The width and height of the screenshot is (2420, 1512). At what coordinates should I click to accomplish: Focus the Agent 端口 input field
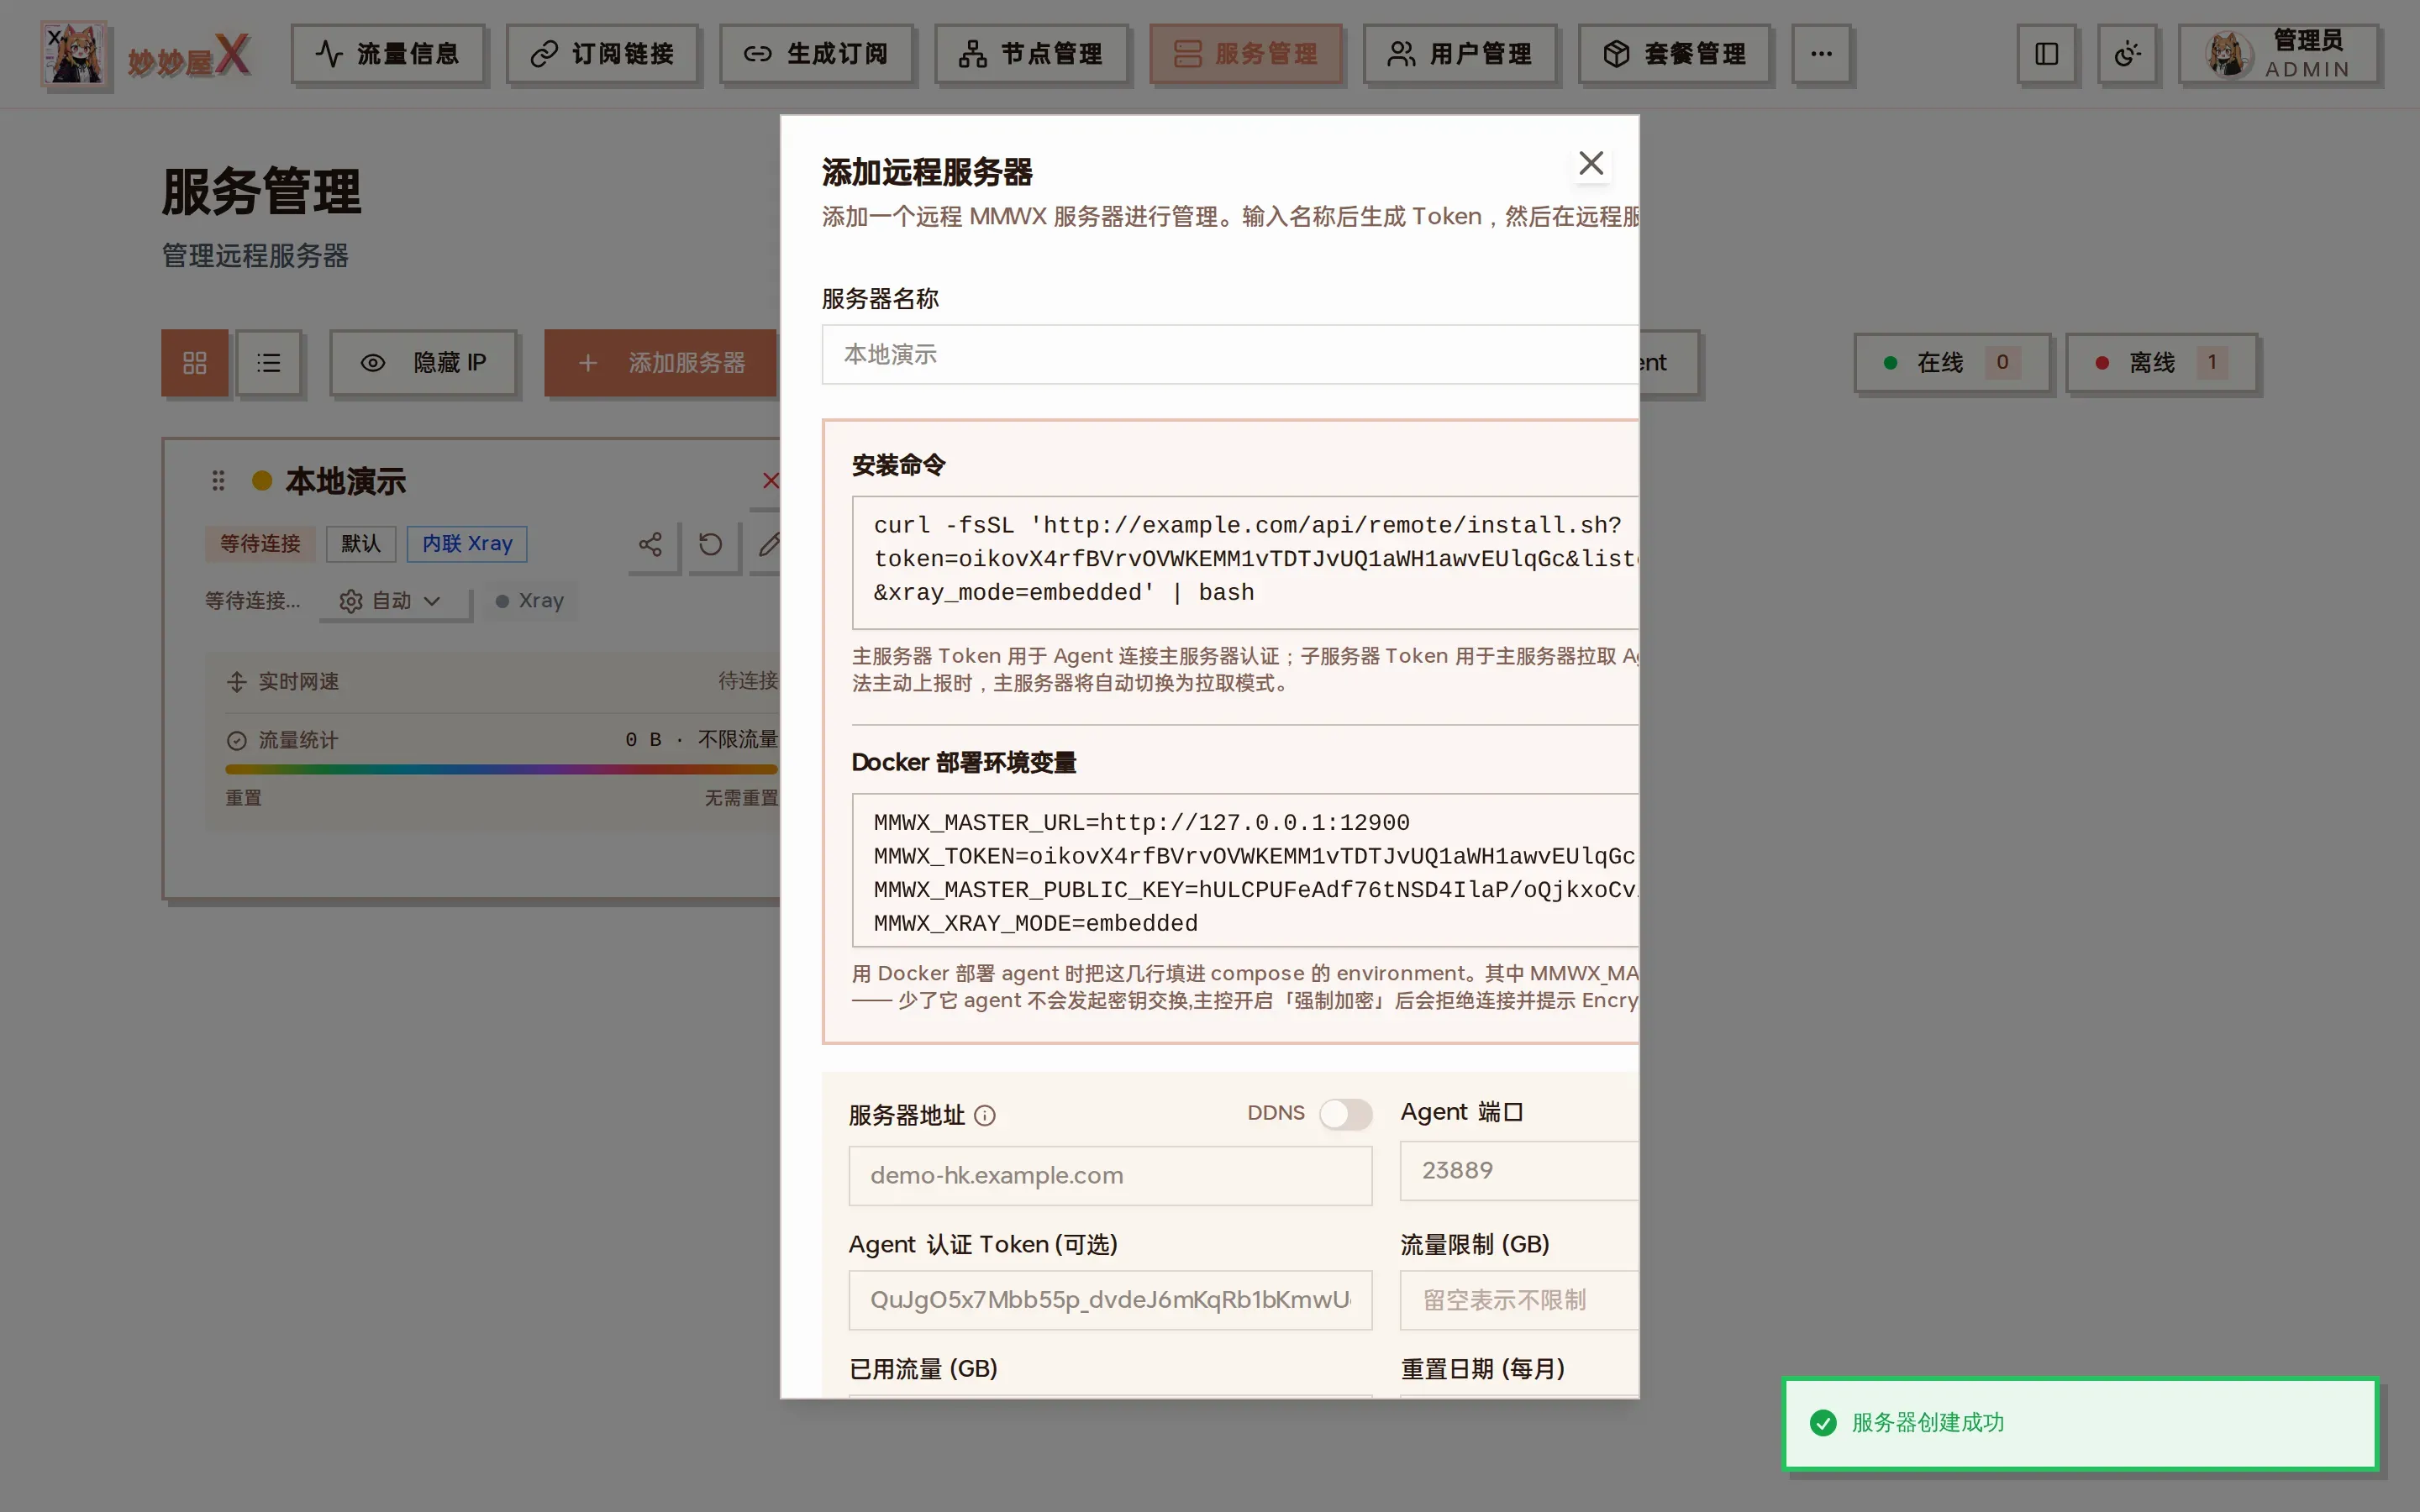pos(1519,1170)
